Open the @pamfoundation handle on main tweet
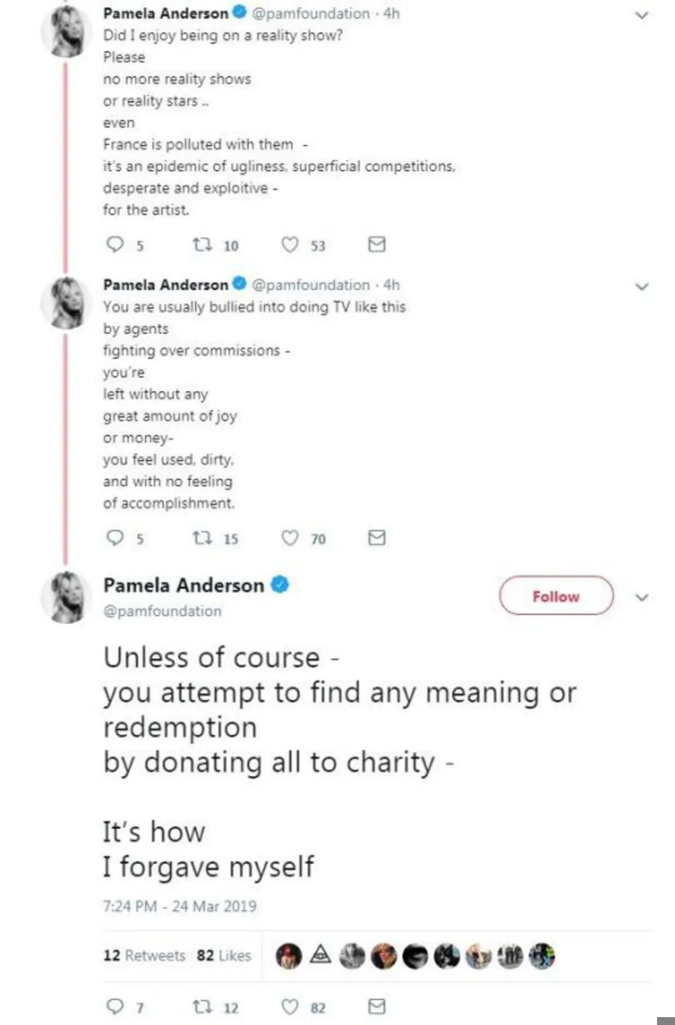The image size is (675, 1025). click(x=163, y=612)
